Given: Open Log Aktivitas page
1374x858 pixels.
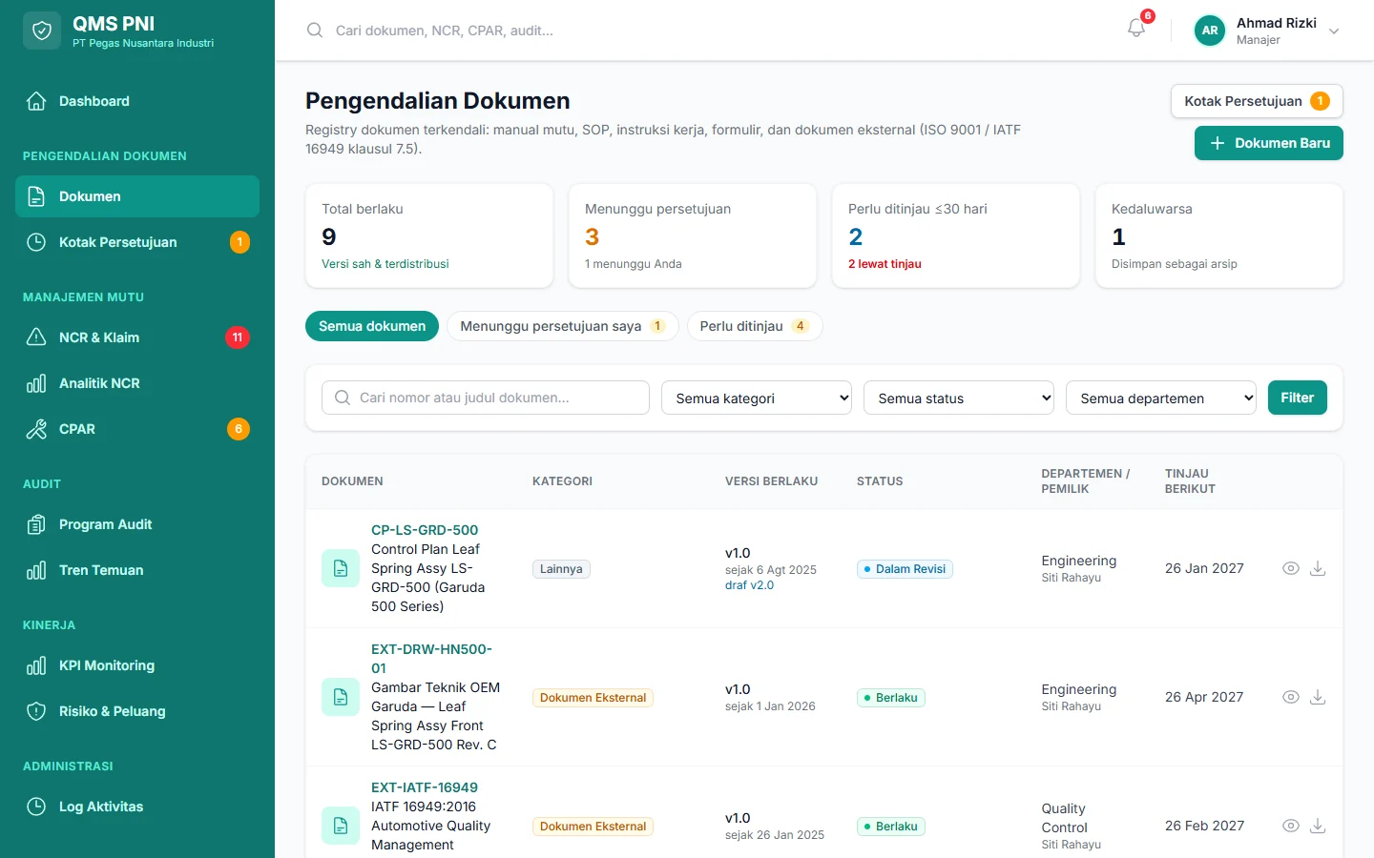Looking at the screenshot, I should (x=137, y=807).
